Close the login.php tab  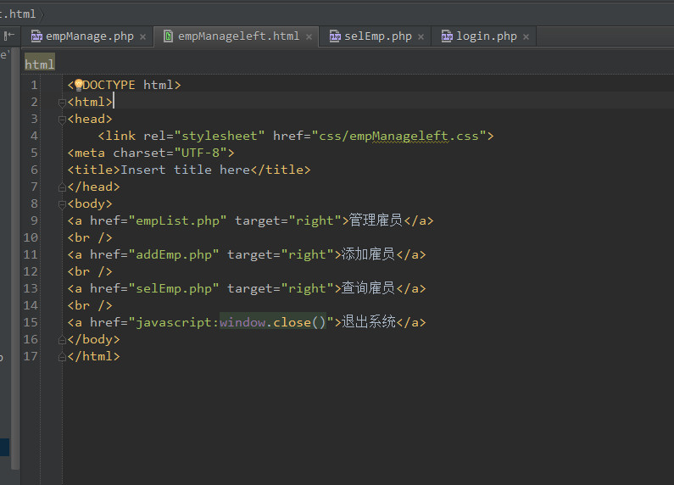(x=526, y=37)
